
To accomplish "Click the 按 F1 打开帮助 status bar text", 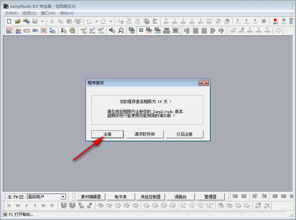I will pos(18,214).
